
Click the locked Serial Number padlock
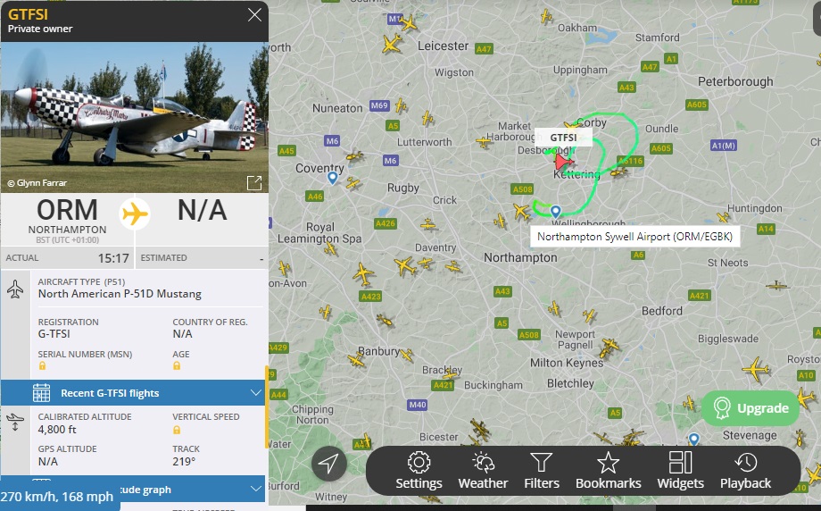[43, 365]
